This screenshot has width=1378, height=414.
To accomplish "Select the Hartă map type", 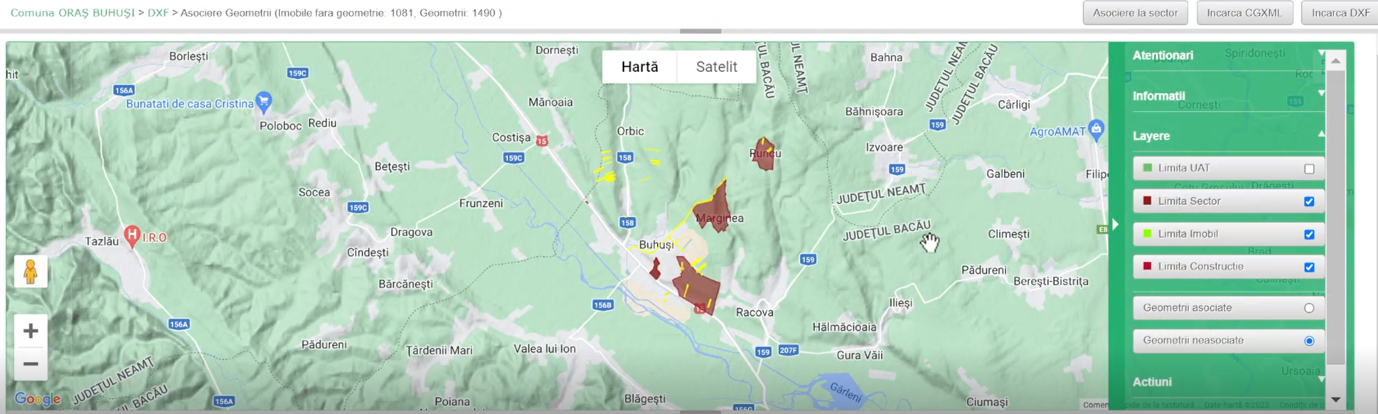I will pyautogui.click(x=640, y=67).
